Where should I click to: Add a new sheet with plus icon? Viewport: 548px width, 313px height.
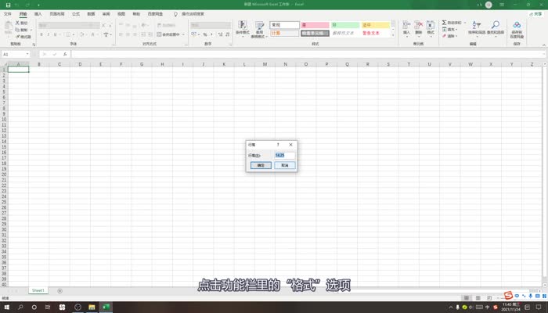pyautogui.click(x=59, y=291)
